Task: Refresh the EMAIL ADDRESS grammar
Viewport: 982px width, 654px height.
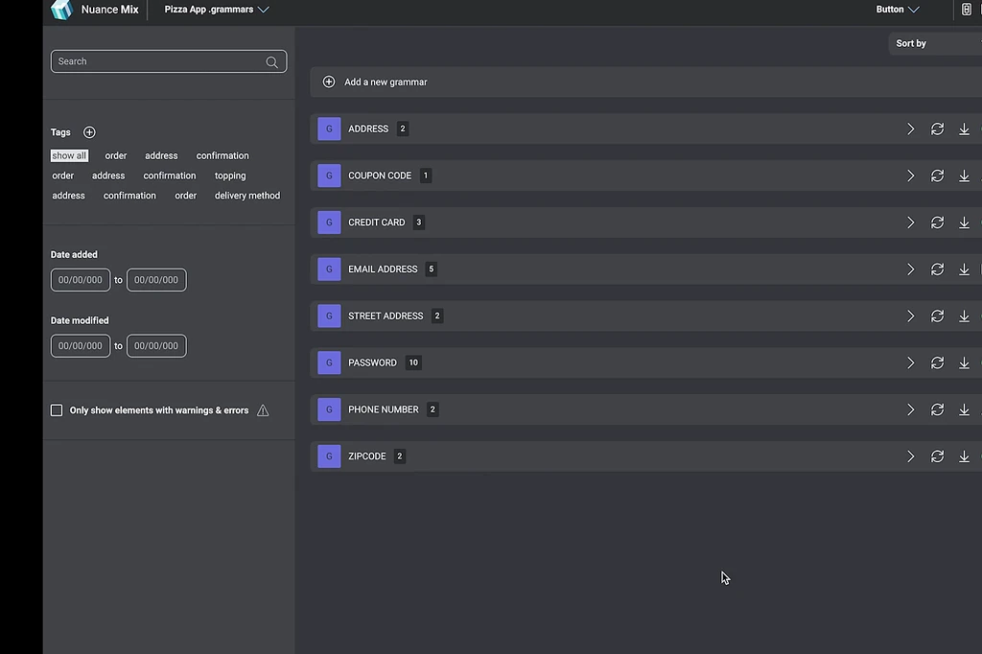Action: pos(937,269)
